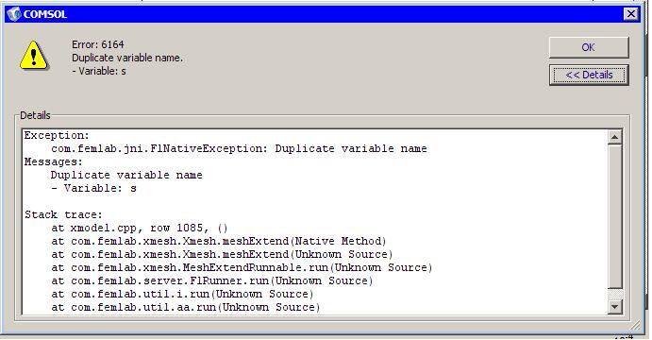This screenshot has width=652, height=340.
Task: Click the 'Messages:' line in details
Action: pos(54,161)
